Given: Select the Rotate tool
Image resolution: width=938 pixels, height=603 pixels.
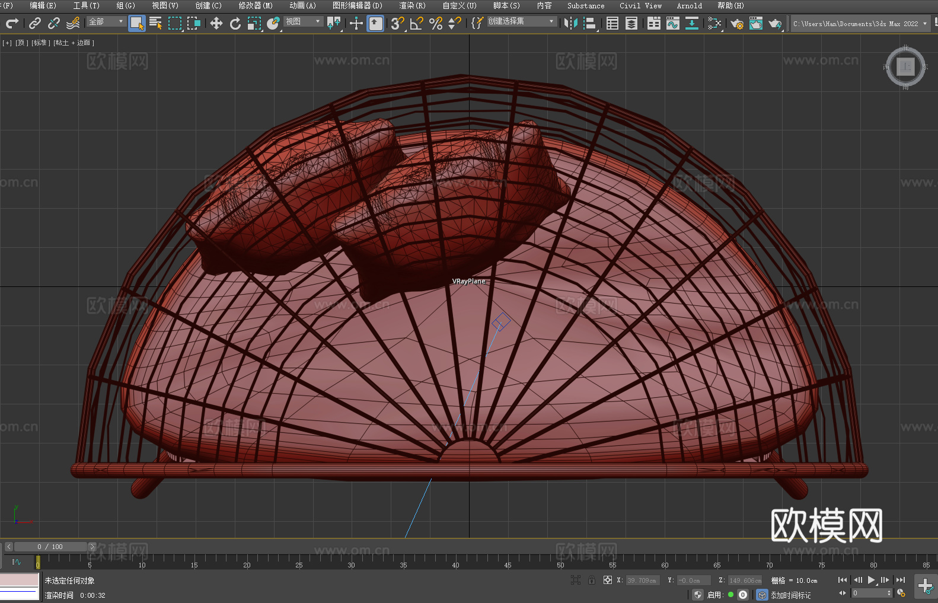Looking at the screenshot, I should tap(235, 23).
